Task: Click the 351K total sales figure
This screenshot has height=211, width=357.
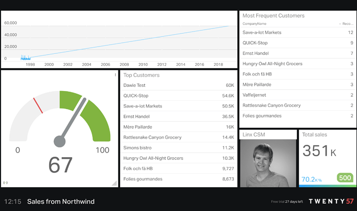Action: 319,150
